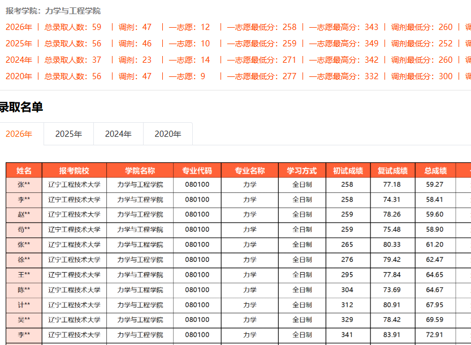
Task: Click 复试成绩 74.31 cell
Action: pyautogui.click(x=392, y=200)
